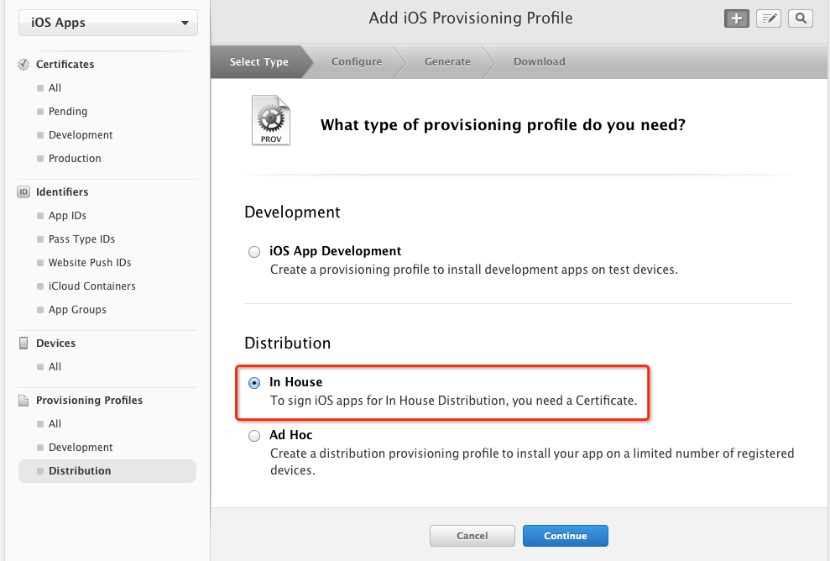Click the magnifying glass search icon
Image resolution: width=830 pixels, height=561 pixels.
pyautogui.click(x=801, y=18)
